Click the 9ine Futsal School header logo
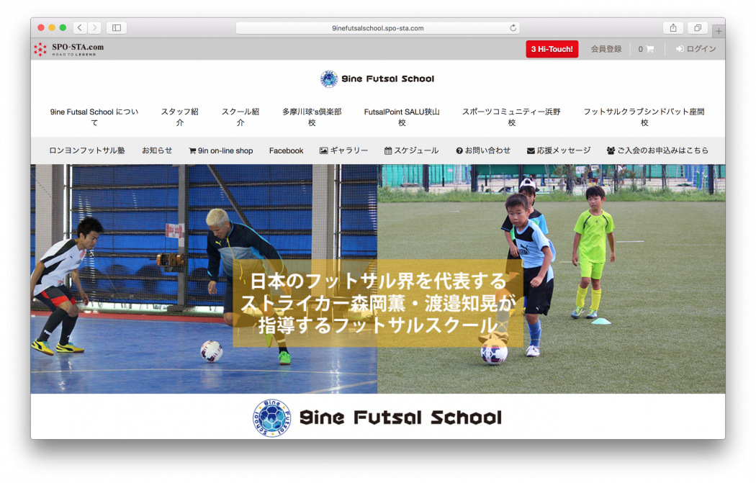The height and width of the screenshot is (483, 756). point(377,78)
